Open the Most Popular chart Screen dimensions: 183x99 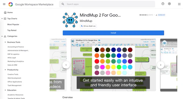coord(13,25)
